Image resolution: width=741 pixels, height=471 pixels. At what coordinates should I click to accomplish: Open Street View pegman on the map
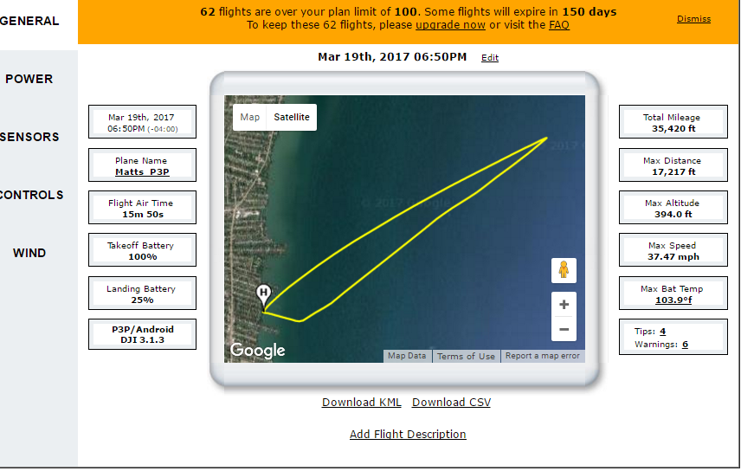pyautogui.click(x=564, y=270)
